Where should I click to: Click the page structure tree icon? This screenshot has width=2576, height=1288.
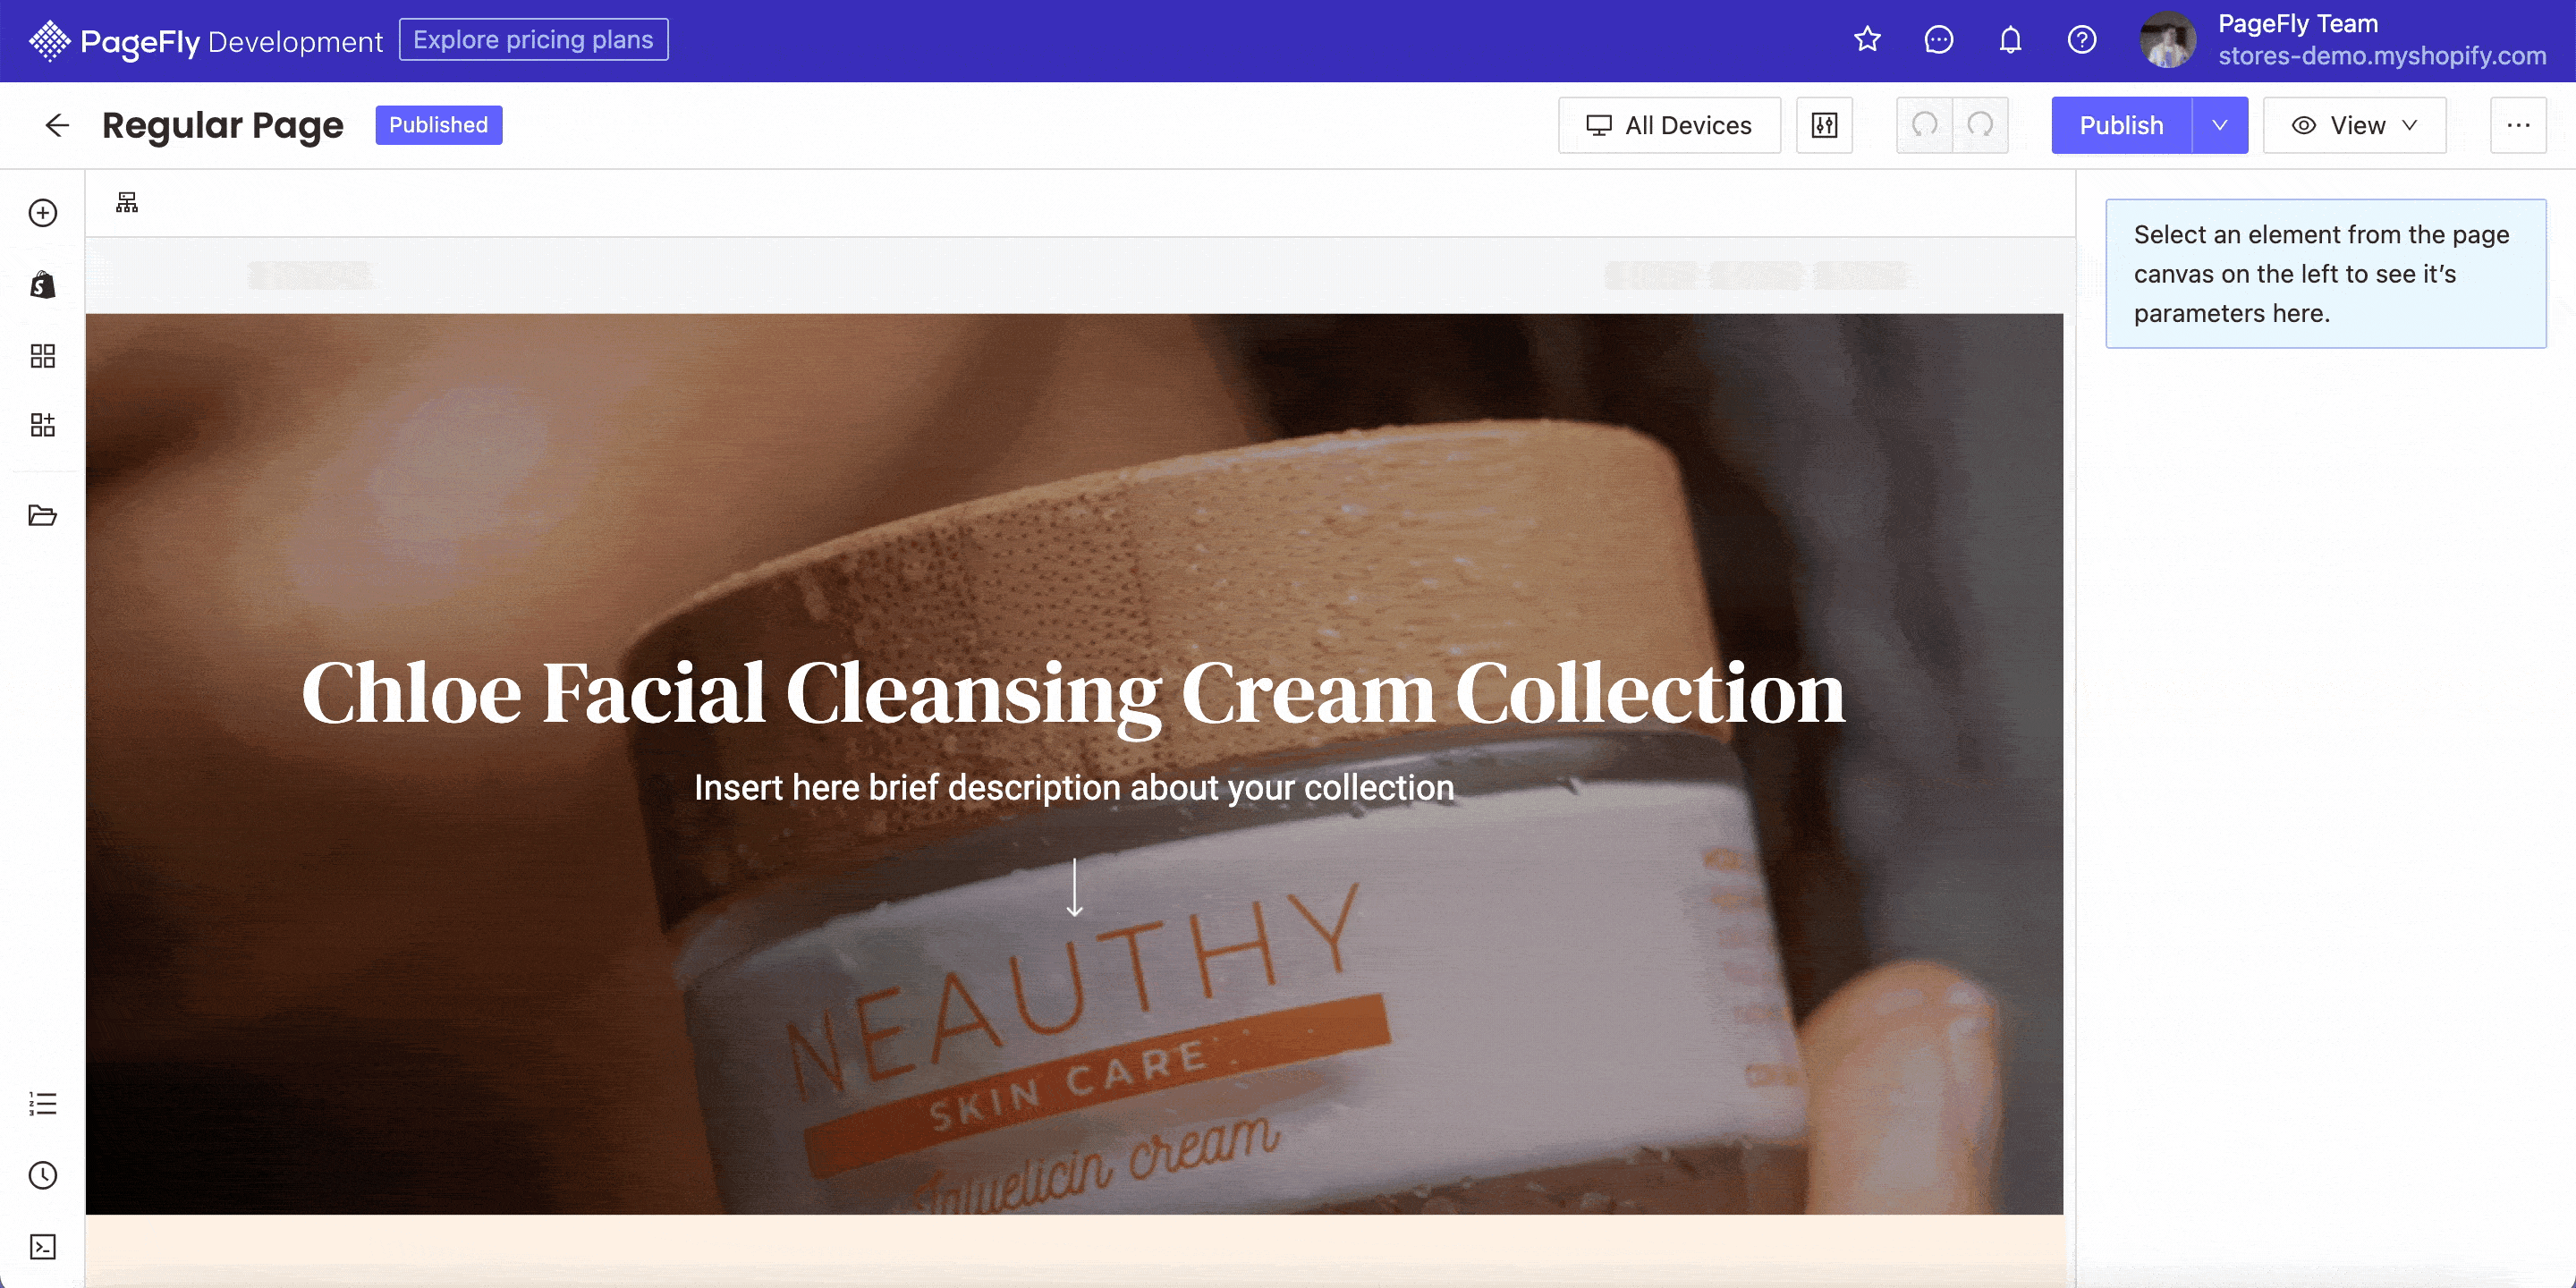click(x=127, y=202)
